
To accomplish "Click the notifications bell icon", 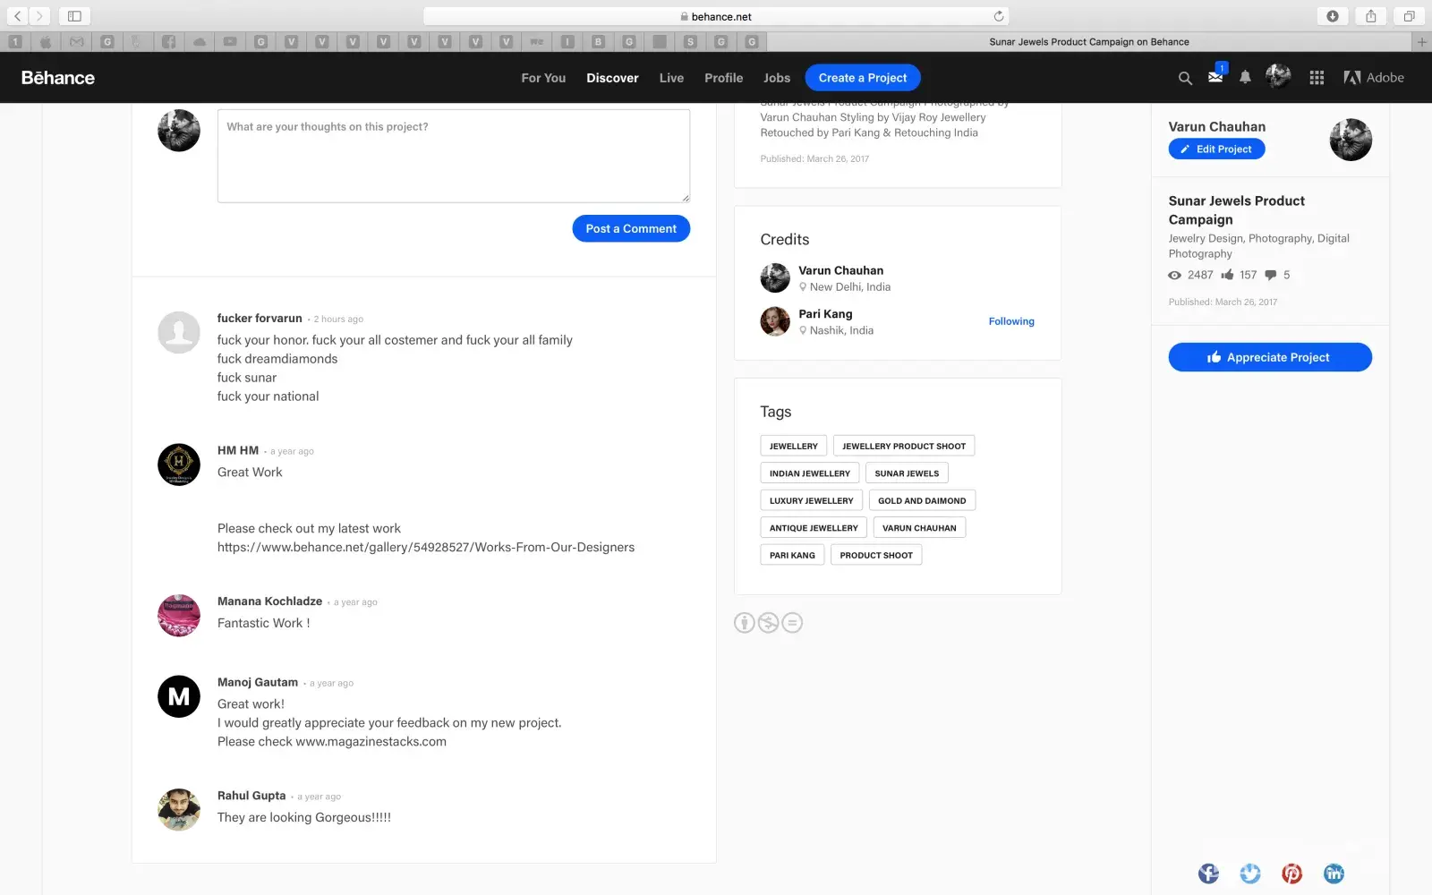I will pos(1245,78).
